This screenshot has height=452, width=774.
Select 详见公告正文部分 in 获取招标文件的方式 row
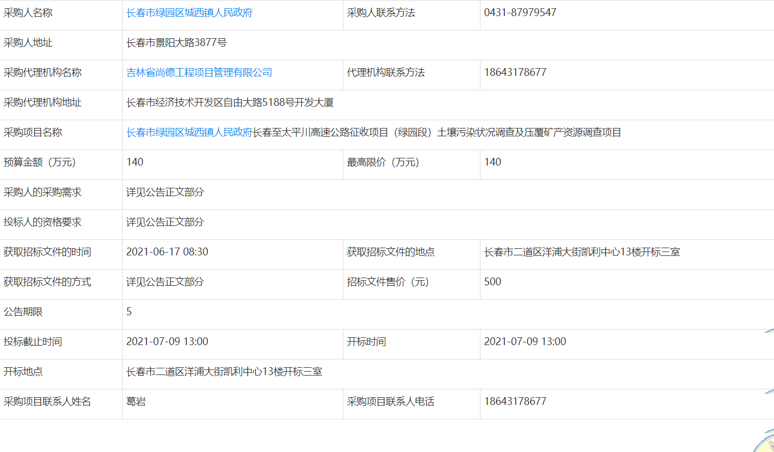point(165,282)
